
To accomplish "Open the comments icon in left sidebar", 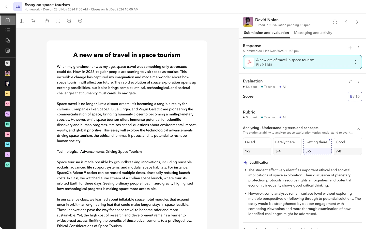I will pos(8,40).
